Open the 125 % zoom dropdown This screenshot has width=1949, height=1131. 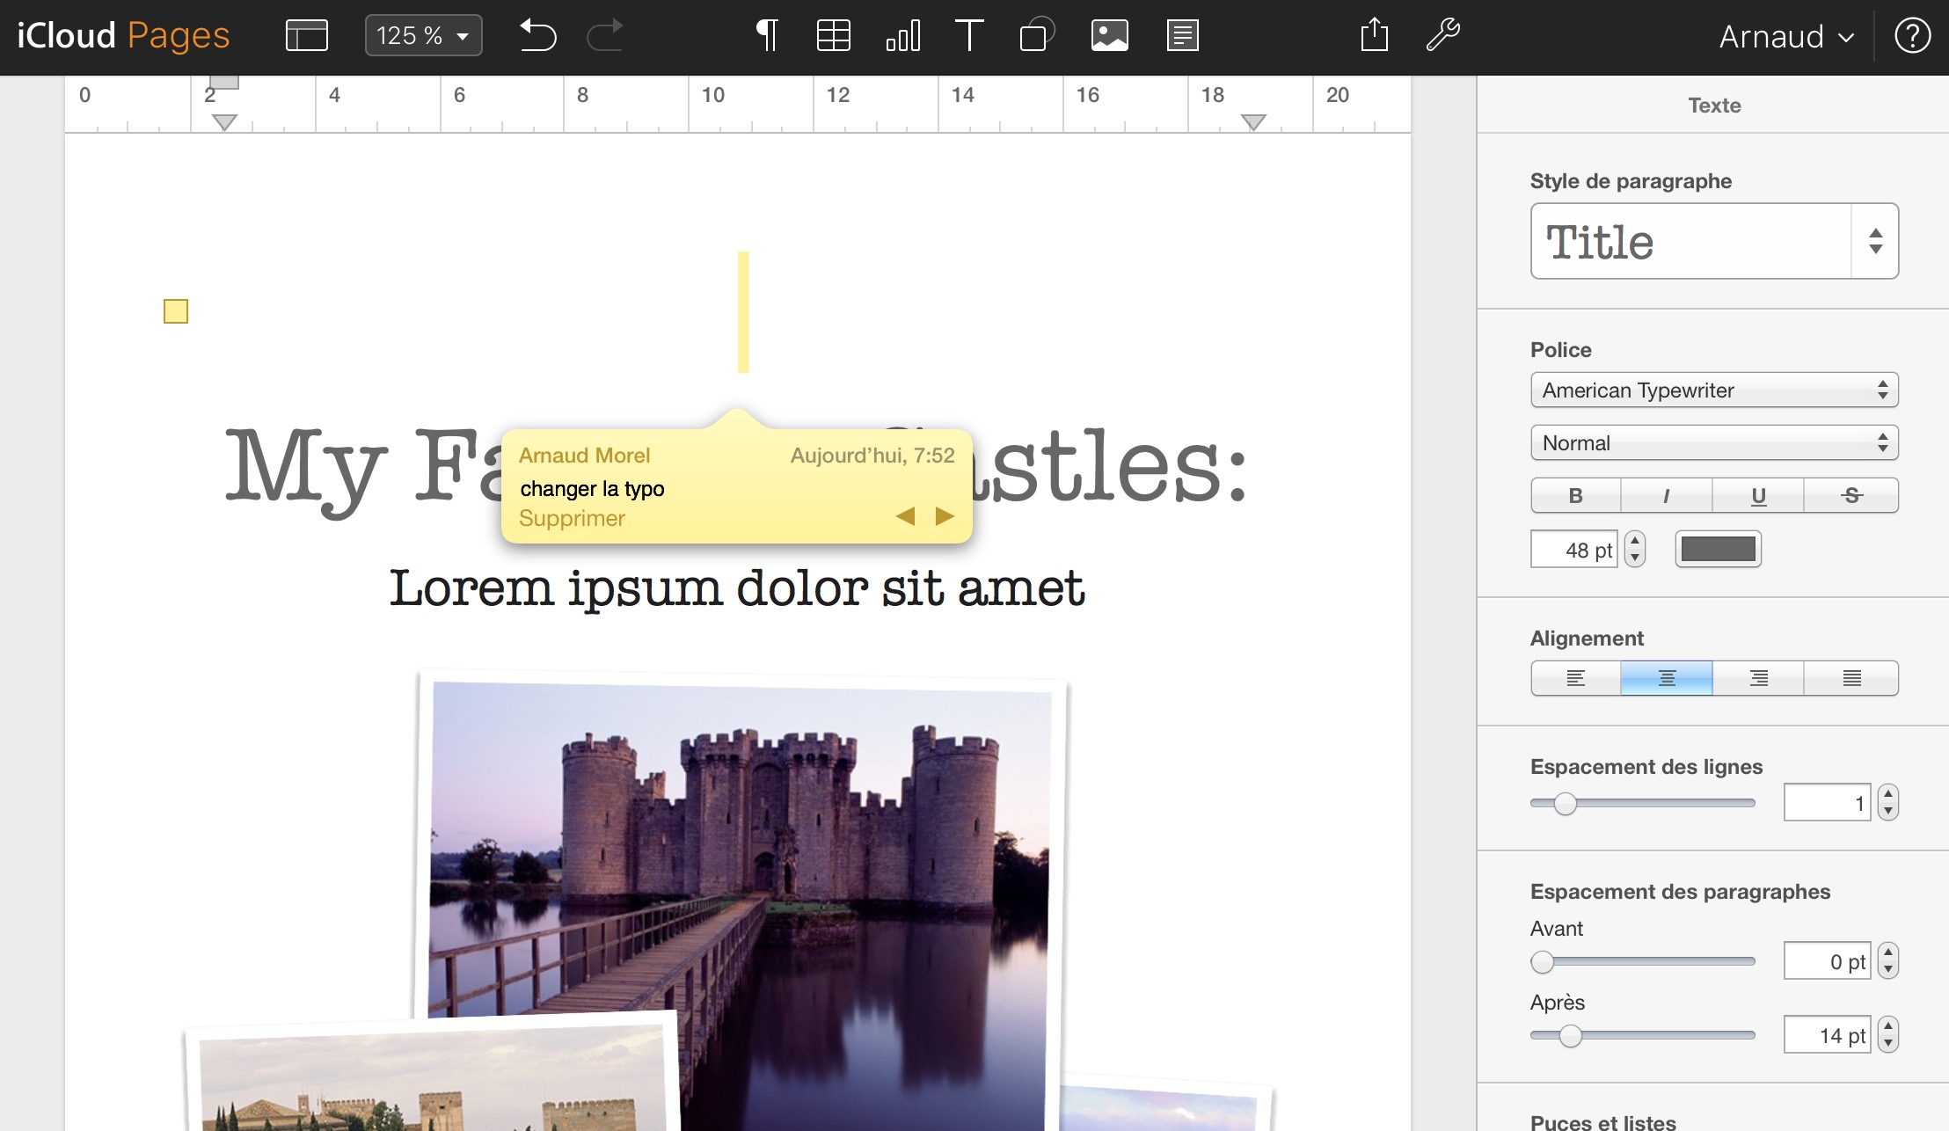423,36
